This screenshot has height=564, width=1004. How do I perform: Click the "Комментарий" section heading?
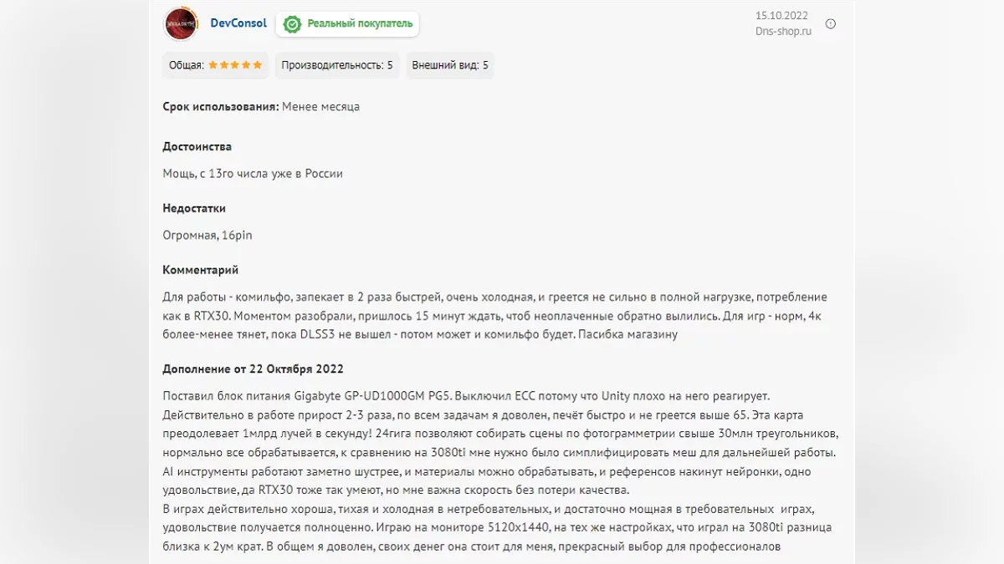coord(201,270)
